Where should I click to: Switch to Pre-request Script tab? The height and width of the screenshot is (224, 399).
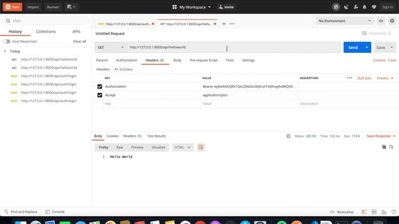point(204,60)
